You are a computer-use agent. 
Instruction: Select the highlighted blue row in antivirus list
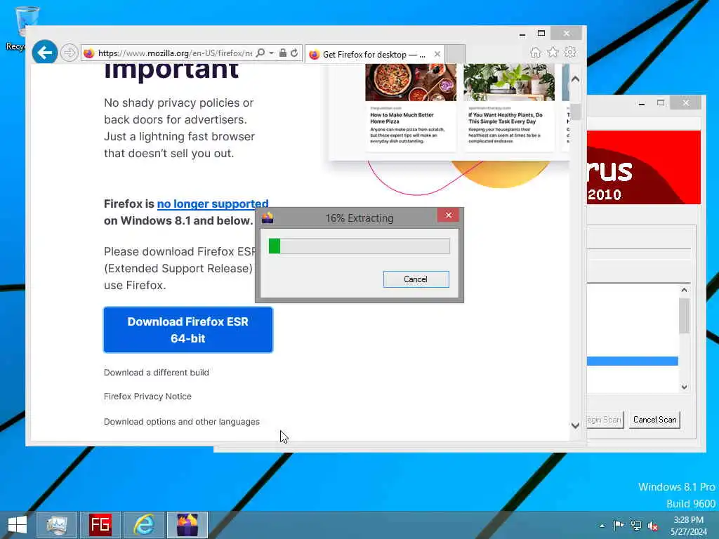pos(633,361)
